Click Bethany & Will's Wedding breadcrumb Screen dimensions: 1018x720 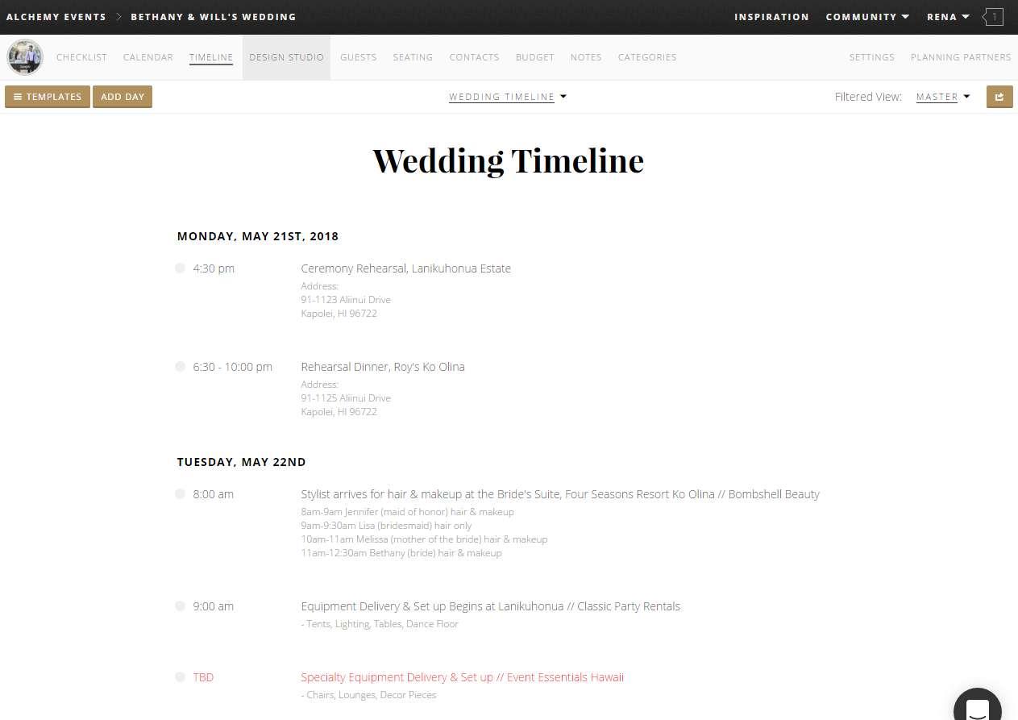214,17
